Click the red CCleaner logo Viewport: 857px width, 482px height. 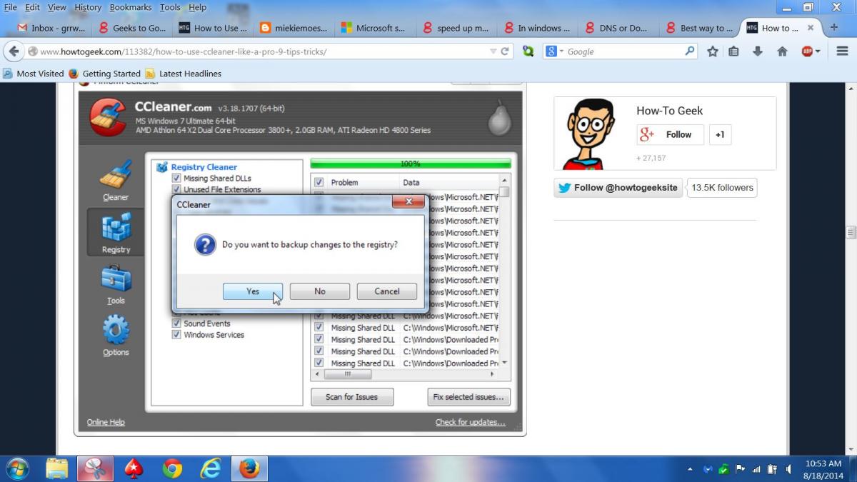click(108, 116)
